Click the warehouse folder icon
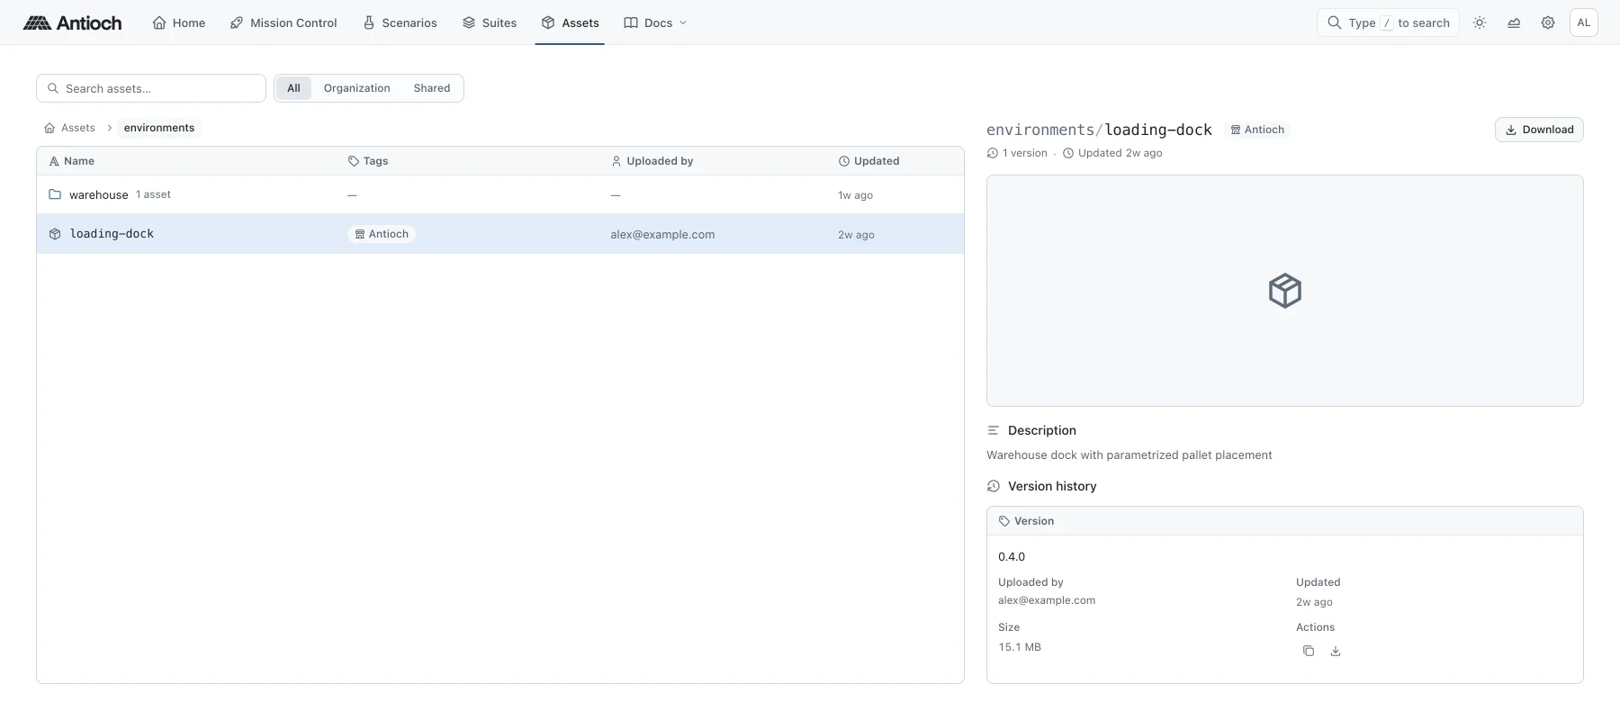1620x720 pixels. click(x=55, y=194)
